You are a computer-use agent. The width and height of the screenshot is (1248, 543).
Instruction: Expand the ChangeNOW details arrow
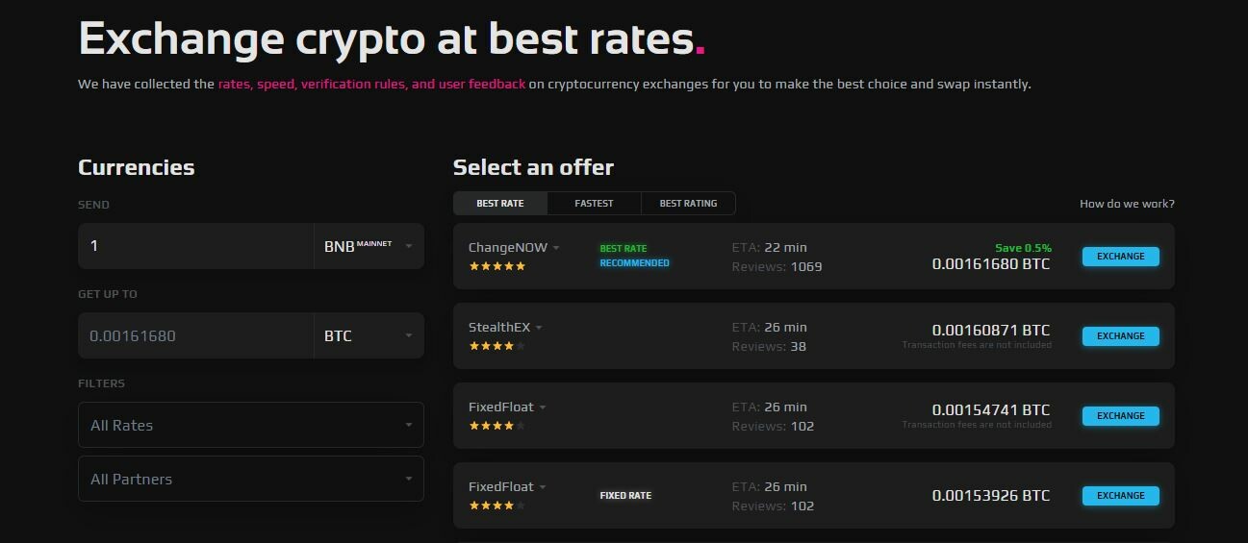556,248
